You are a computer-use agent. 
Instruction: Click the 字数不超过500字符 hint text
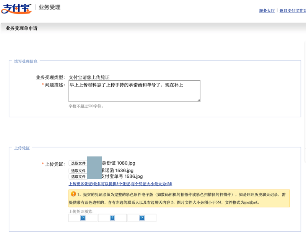[x=86, y=106]
